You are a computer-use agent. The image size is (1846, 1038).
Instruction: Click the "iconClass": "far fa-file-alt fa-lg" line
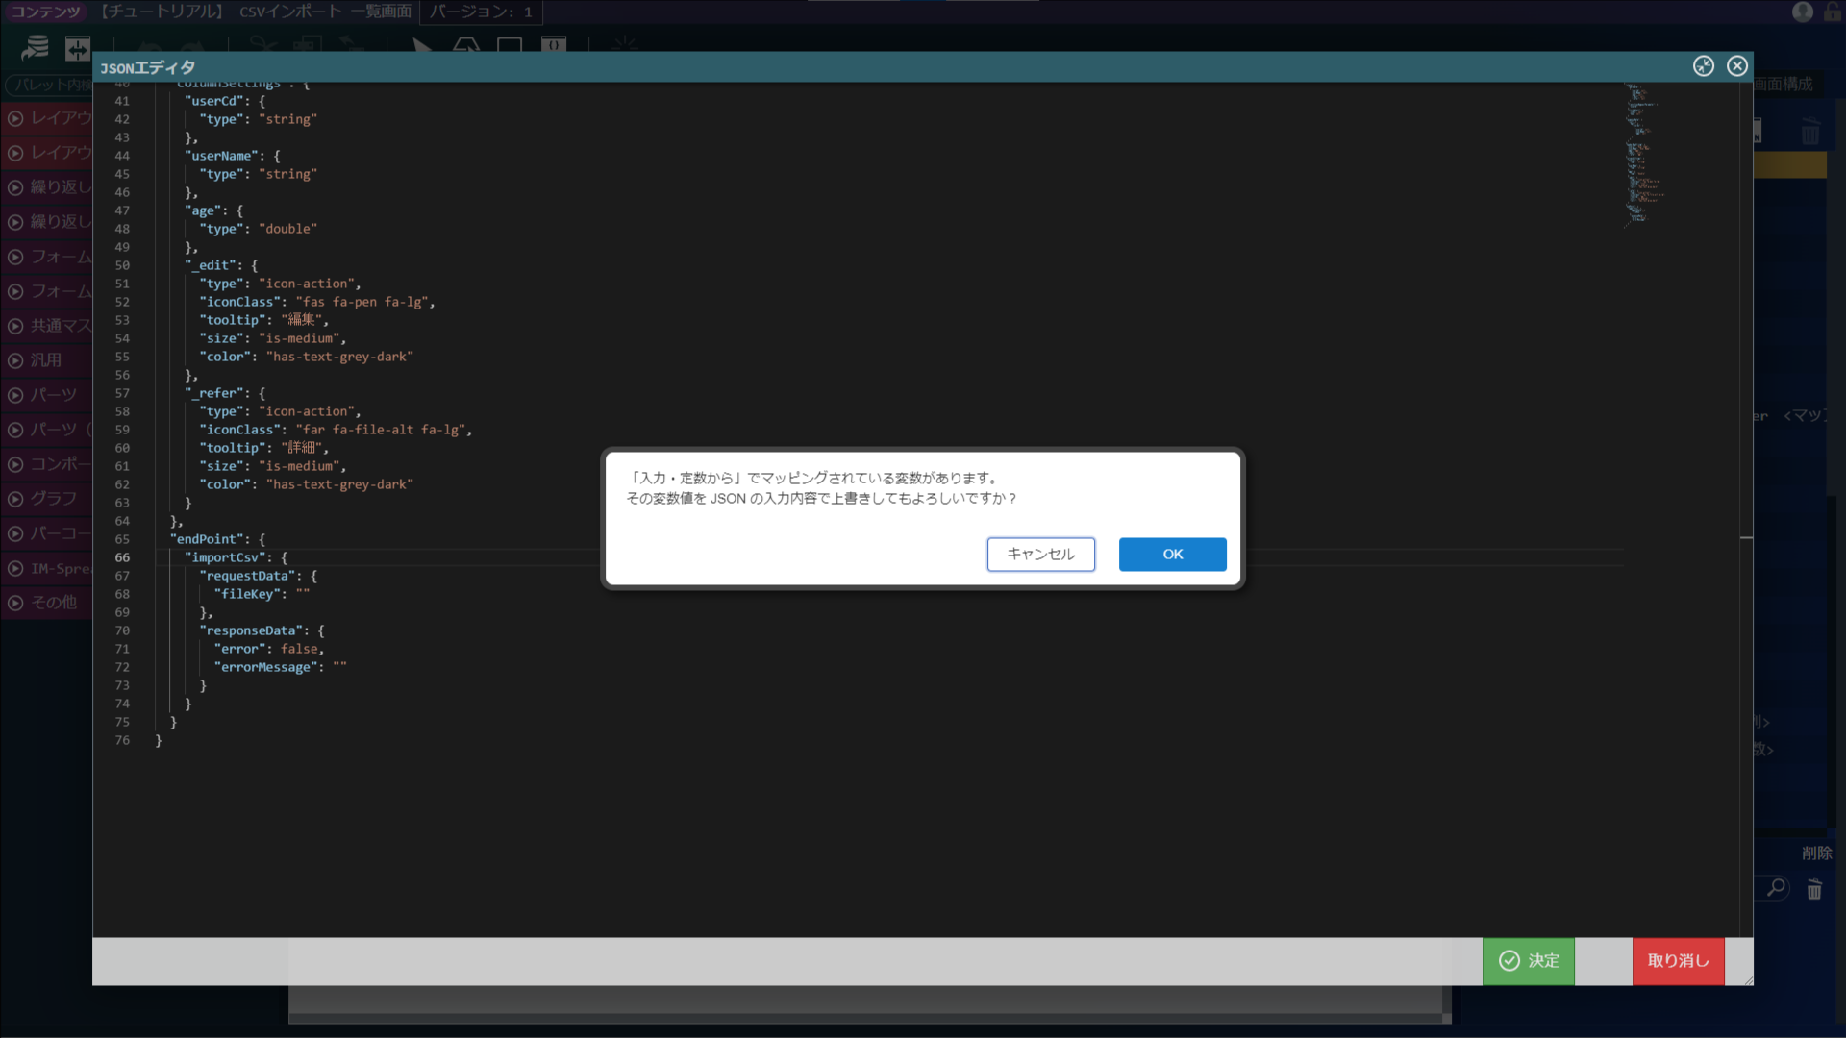click(336, 430)
